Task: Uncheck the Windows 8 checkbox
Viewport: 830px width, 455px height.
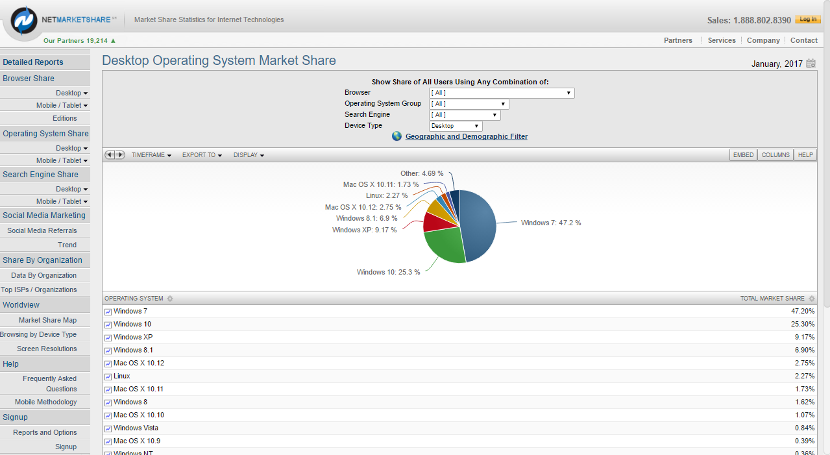Action: coord(108,402)
